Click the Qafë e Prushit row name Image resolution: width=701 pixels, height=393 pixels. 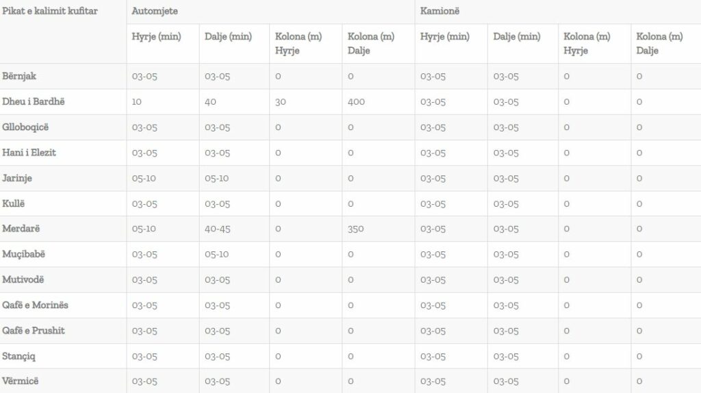click(34, 331)
